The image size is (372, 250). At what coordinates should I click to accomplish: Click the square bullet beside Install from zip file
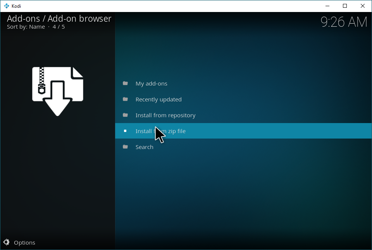125,131
